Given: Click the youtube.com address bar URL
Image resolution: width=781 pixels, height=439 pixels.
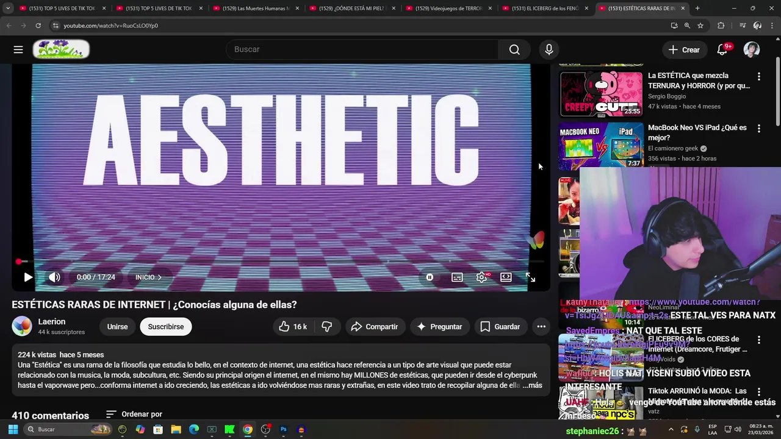Looking at the screenshot, I should [x=110, y=26].
